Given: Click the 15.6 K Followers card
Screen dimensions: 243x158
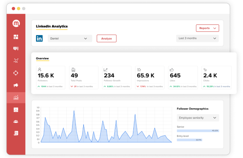Looking at the screenshot, I should (51, 77).
